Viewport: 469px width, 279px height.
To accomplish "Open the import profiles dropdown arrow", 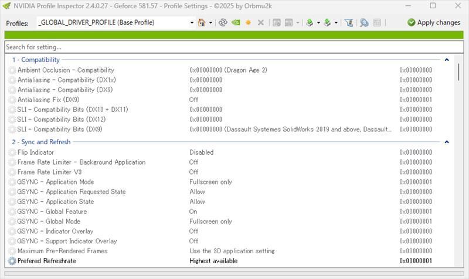I will [x=336, y=23].
